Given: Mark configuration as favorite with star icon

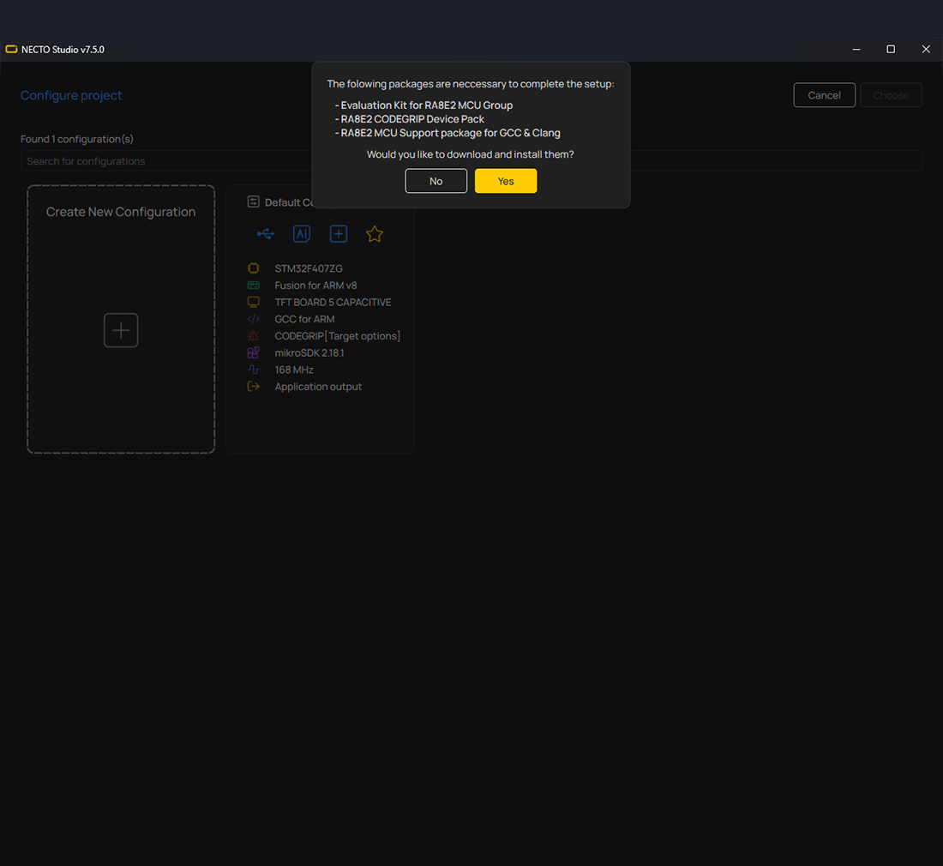Looking at the screenshot, I should (x=374, y=234).
